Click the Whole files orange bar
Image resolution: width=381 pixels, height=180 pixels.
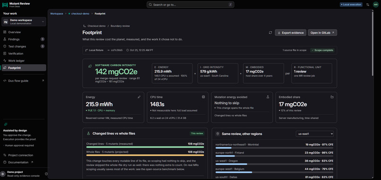[x=145, y=155]
